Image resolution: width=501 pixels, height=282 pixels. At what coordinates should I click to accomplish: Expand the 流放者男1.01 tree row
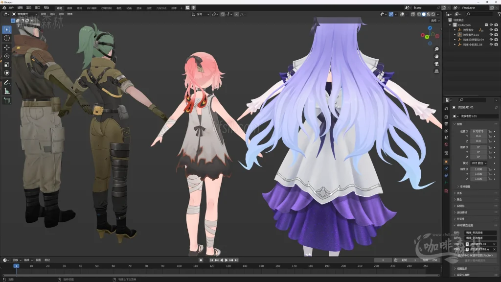coord(455,35)
